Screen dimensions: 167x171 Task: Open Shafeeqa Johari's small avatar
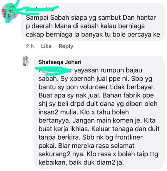[26, 61]
